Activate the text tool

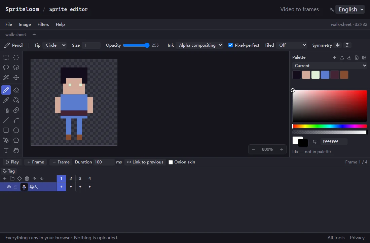coord(6,150)
